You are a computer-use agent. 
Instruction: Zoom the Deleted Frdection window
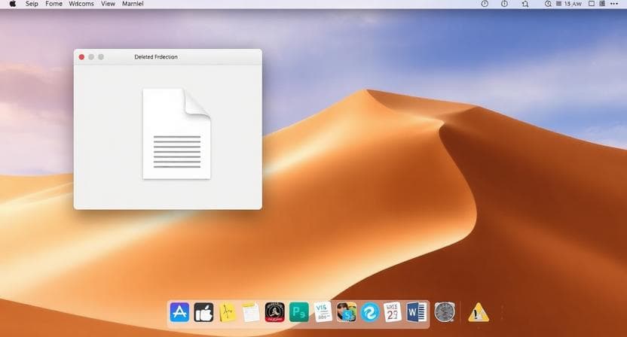point(101,57)
